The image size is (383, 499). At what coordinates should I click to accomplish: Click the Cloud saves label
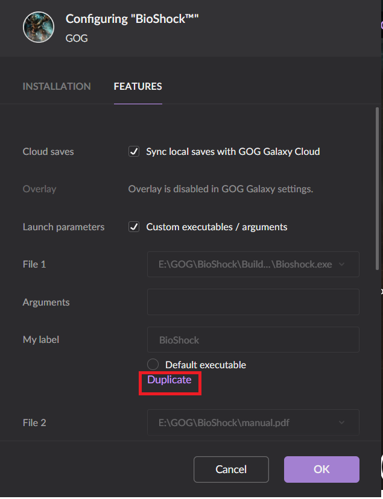point(48,151)
